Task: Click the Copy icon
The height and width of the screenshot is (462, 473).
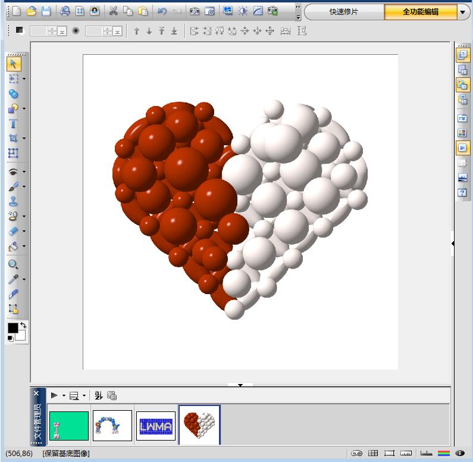Action: click(128, 11)
